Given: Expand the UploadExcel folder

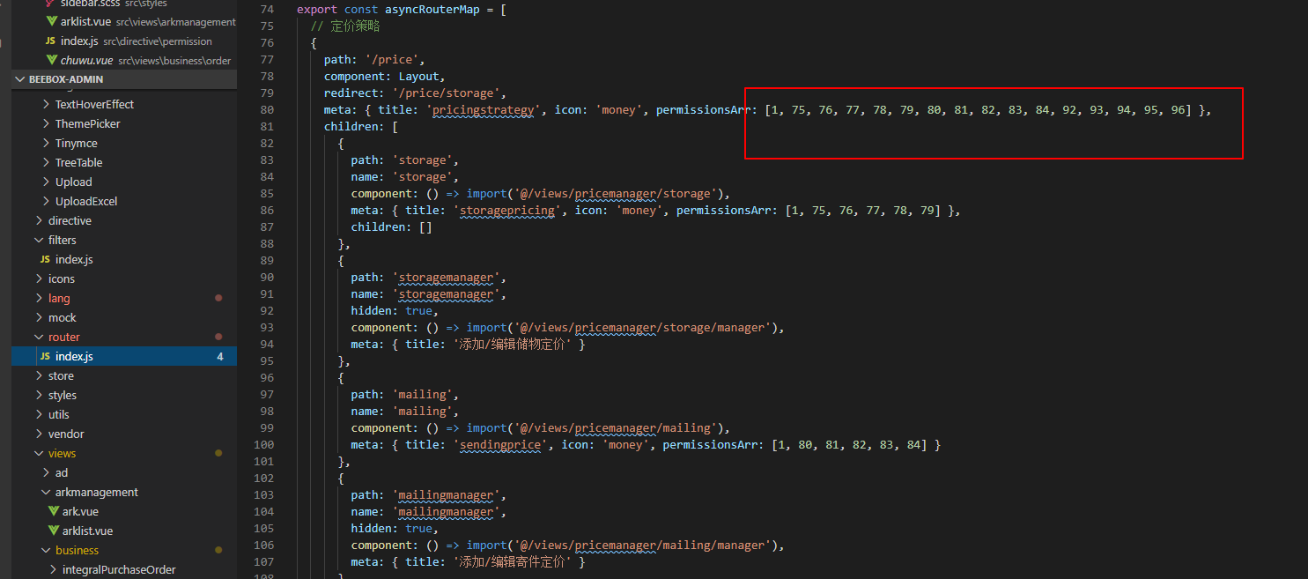Looking at the screenshot, I should (x=86, y=201).
